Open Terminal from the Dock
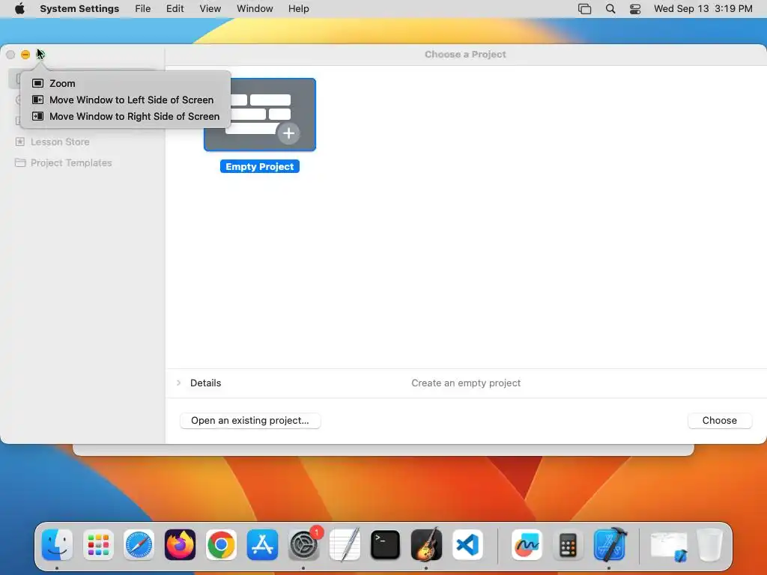The width and height of the screenshot is (767, 575). [386, 545]
